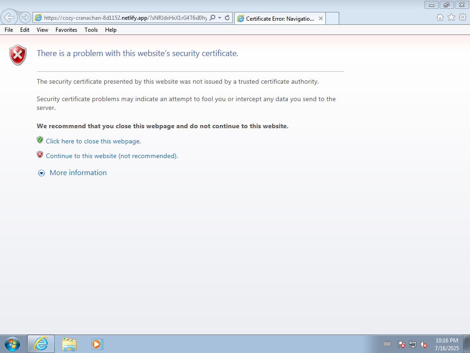Open the Favorites menu

click(x=66, y=30)
